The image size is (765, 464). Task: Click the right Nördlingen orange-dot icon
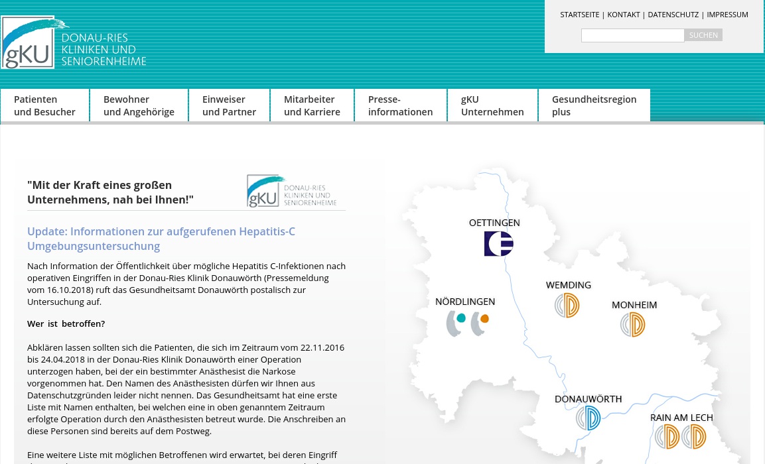[480, 323]
